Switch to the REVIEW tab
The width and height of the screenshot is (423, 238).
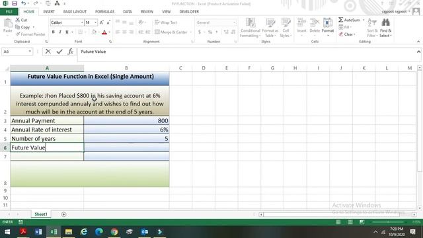[x=147, y=12]
